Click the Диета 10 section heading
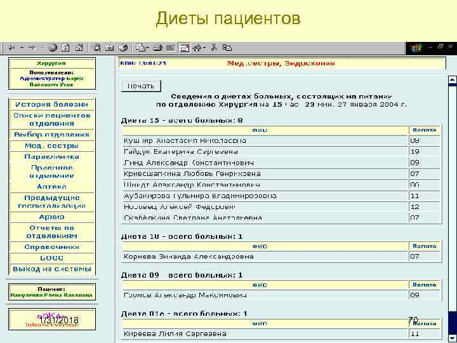The image size is (457, 343). (182, 236)
